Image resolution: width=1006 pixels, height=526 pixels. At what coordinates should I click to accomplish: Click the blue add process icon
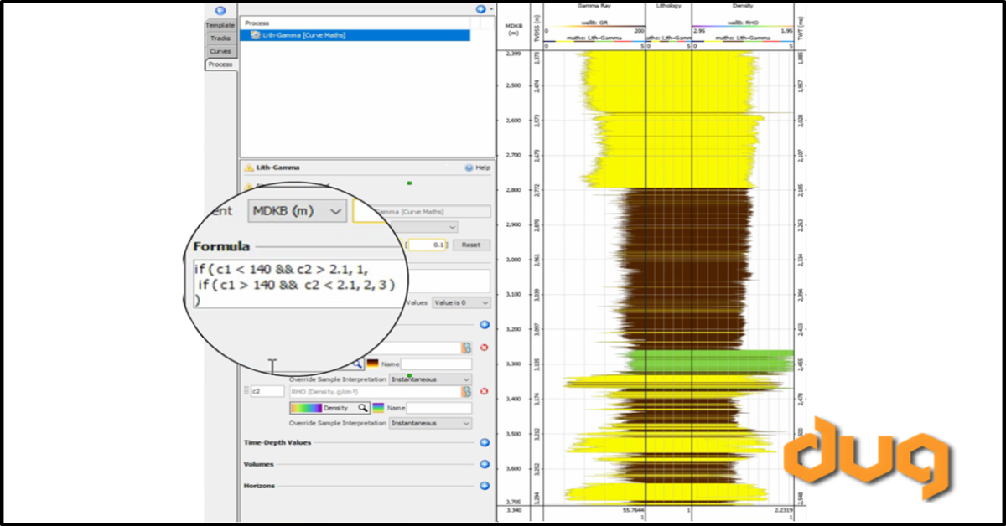[480, 8]
